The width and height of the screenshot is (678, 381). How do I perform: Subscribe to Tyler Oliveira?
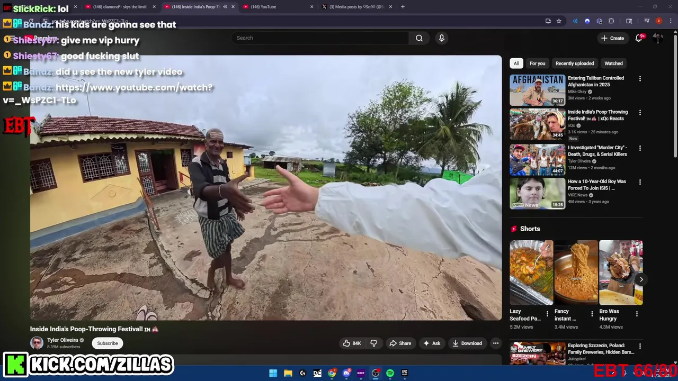[108, 343]
